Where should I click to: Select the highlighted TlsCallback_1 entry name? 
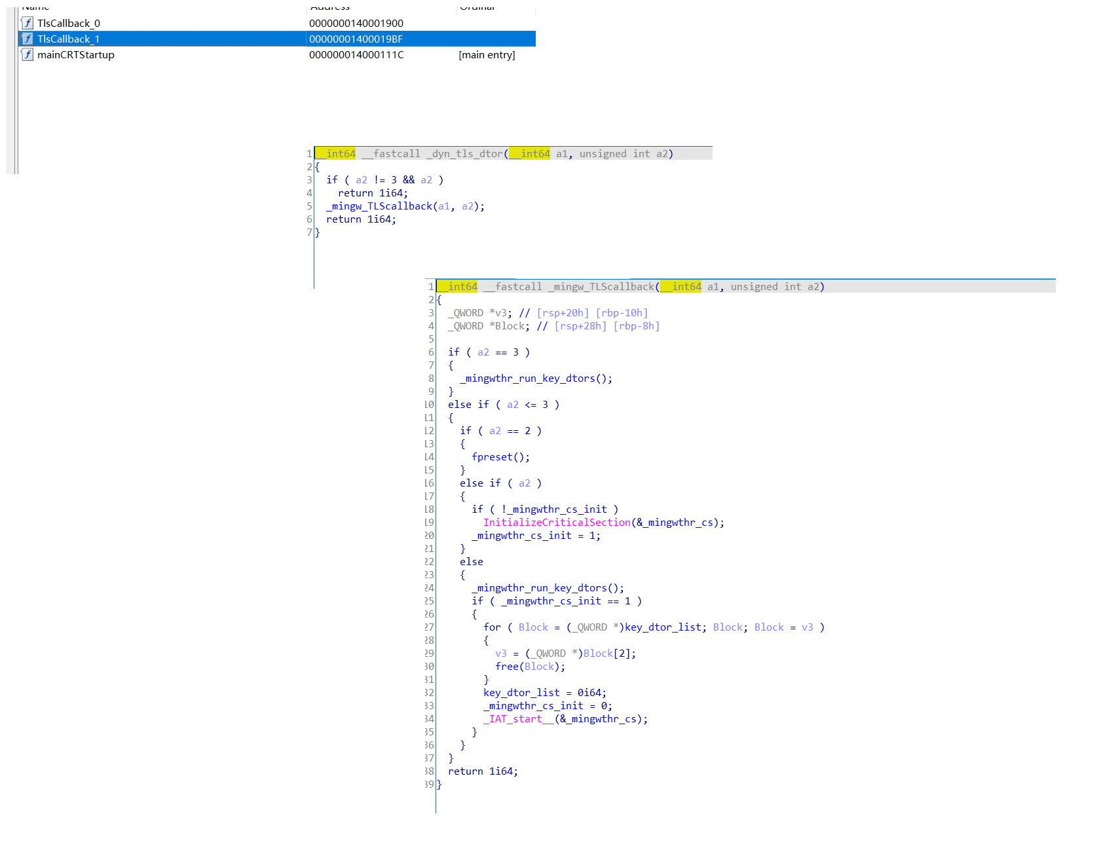(69, 39)
